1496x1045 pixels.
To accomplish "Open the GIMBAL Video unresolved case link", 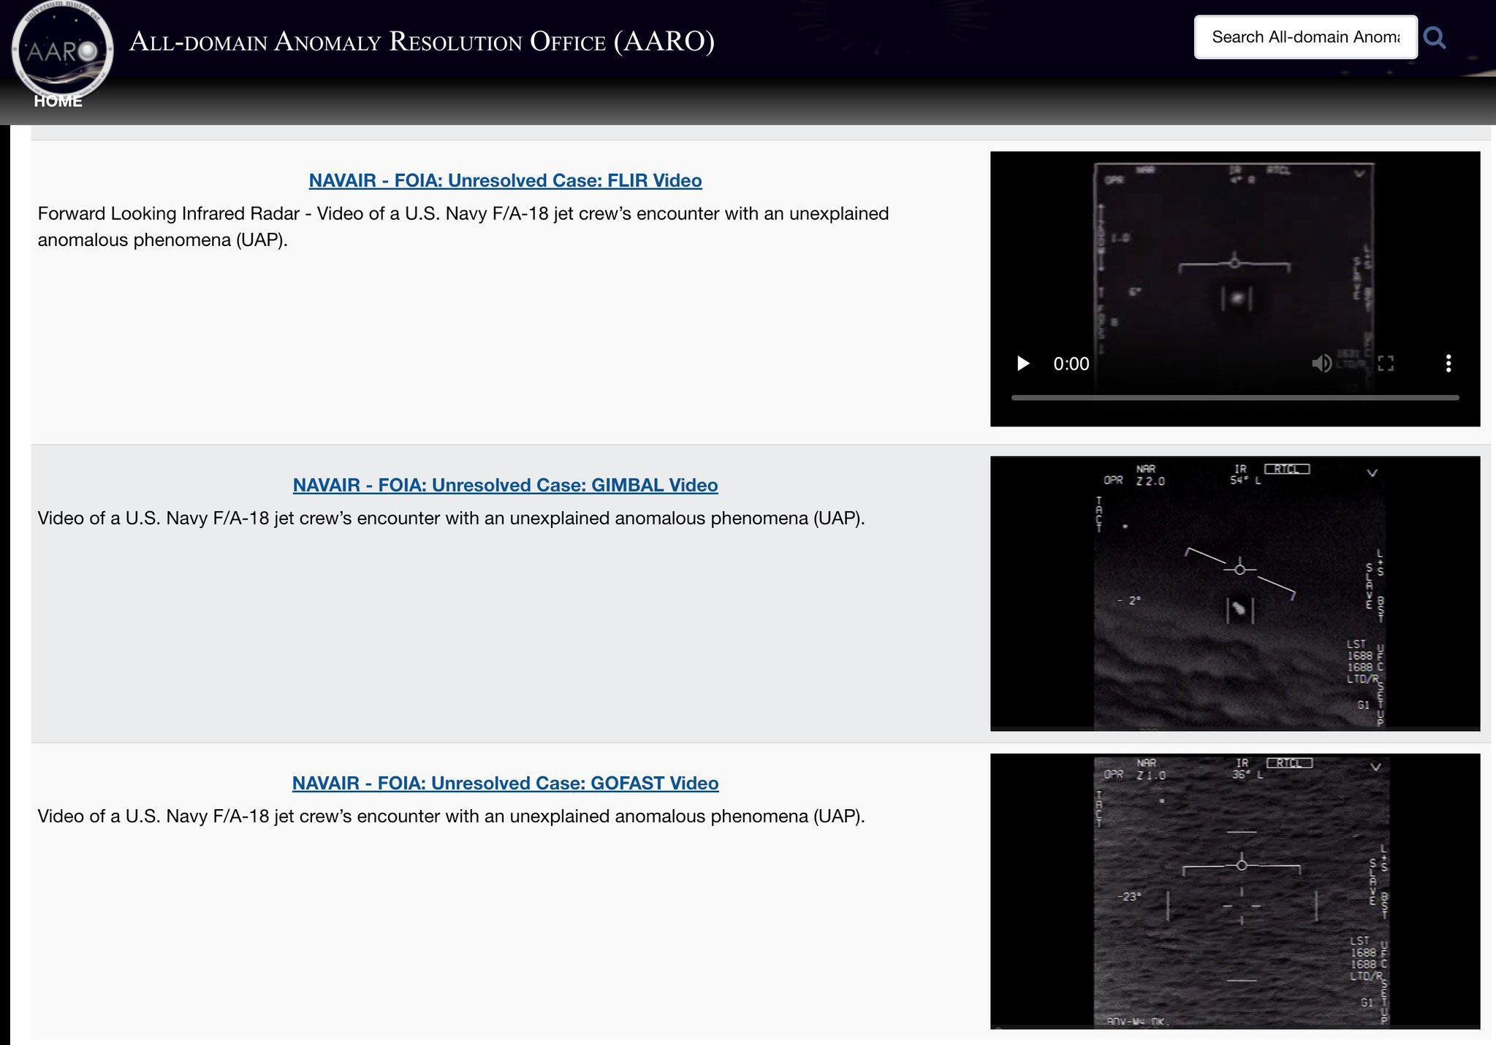I will pos(505,485).
